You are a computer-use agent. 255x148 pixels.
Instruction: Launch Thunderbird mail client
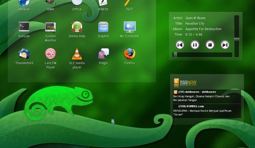point(24,54)
